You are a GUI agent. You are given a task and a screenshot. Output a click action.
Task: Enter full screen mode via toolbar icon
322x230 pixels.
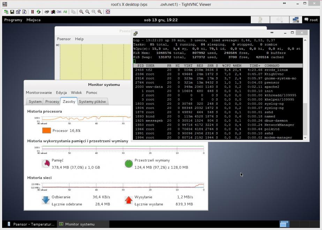(108, 12)
